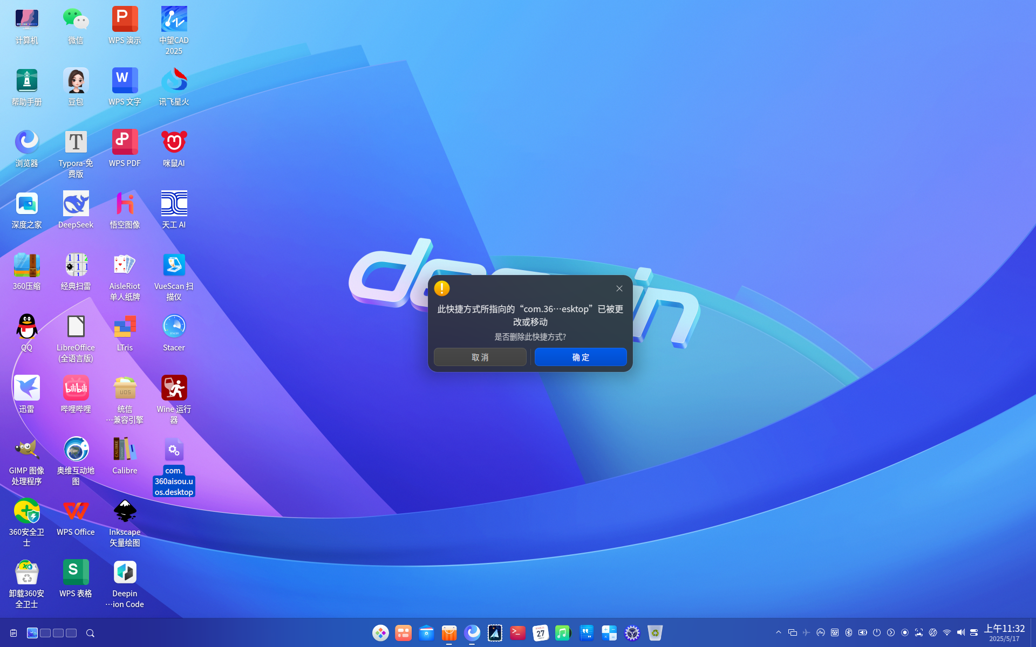
Task: Open the Wi-Fi network tray icon
Action: 947,632
